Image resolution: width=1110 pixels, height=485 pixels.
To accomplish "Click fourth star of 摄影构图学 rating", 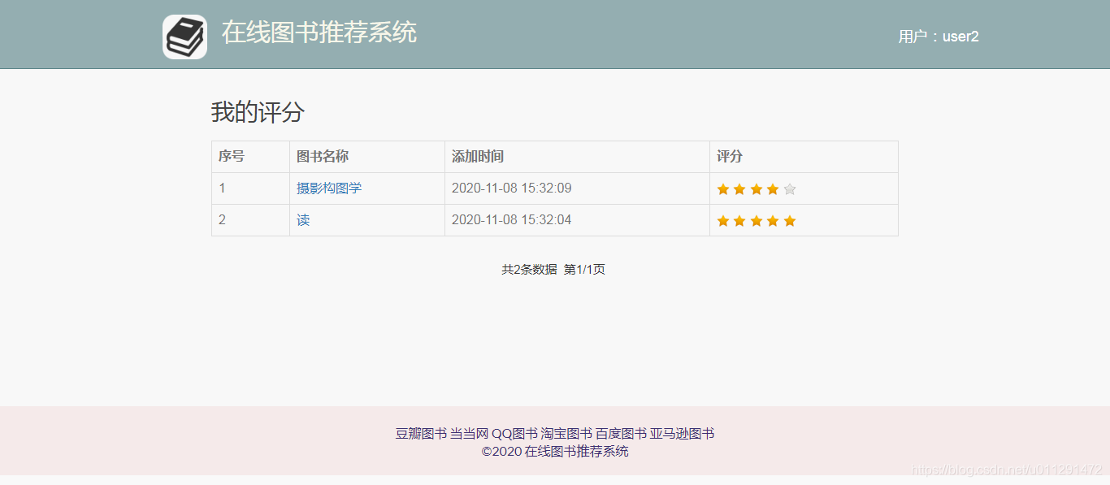I will [x=773, y=189].
